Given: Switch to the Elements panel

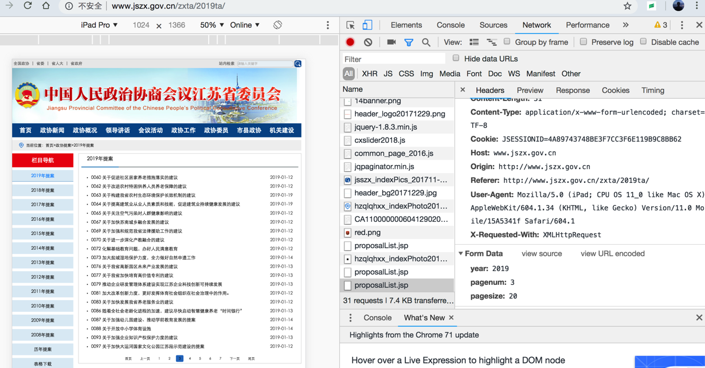Looking at the screenshot, I should point(406,25).
